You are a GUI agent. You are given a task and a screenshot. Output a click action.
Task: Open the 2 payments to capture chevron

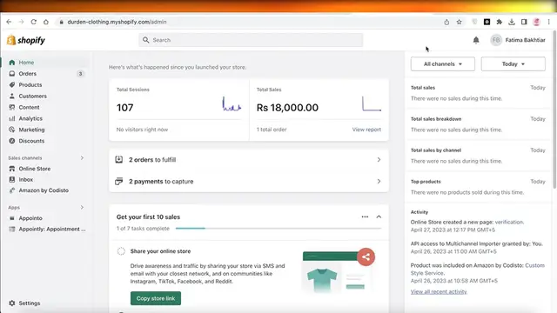click(x=379, y=182)
